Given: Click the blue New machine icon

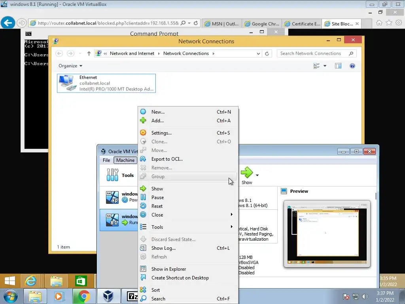Looking at the screenshot, I should pos(143,112).
